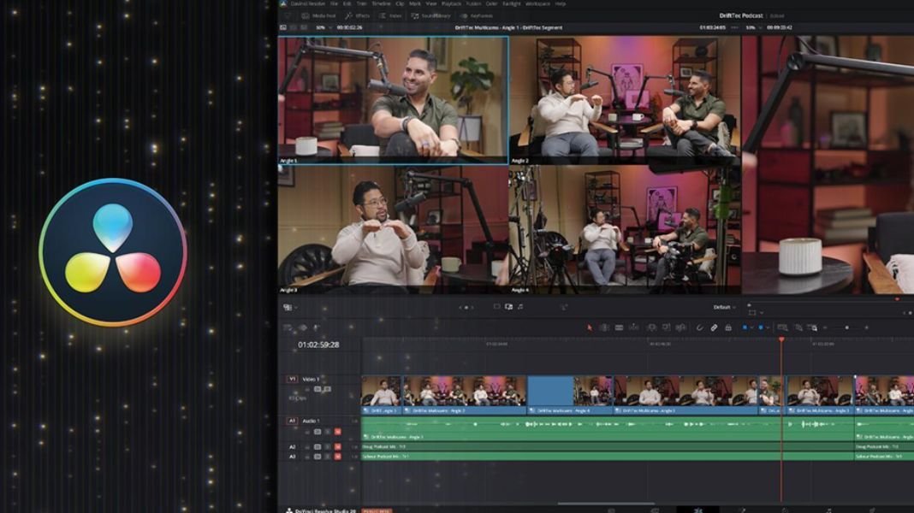This screenshot has height=513, width=914.
Task: Click the timeline horizontal scrollbar
Action: (x=606, y=504)
